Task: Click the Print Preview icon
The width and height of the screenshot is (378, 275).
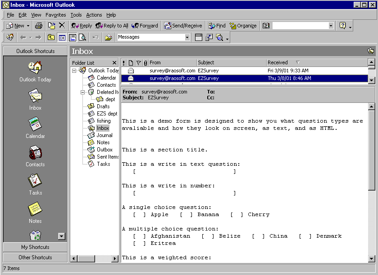Action: coord(82,37)
